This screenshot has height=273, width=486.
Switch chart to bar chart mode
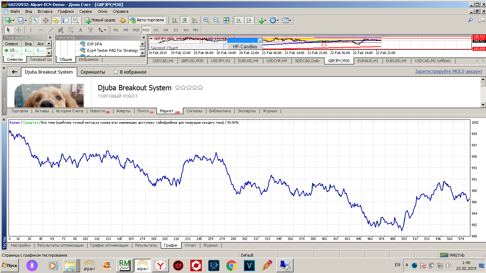point(174,20)
